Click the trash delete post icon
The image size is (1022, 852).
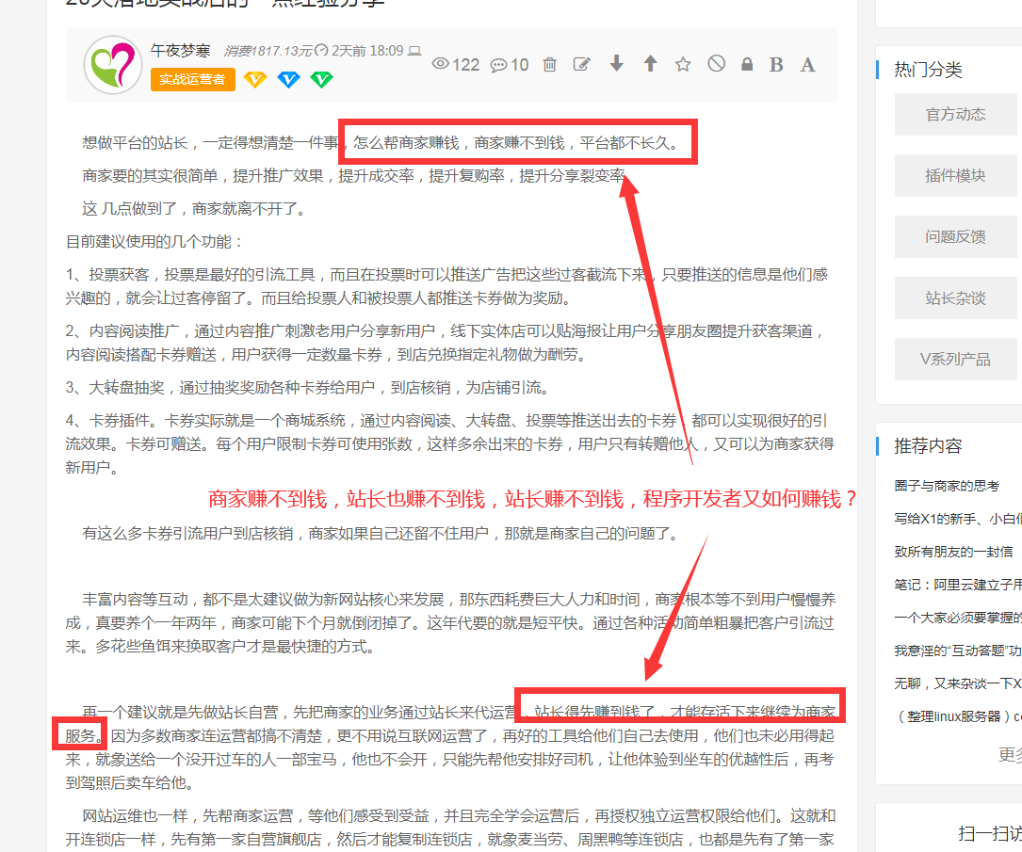pos(550,64)
